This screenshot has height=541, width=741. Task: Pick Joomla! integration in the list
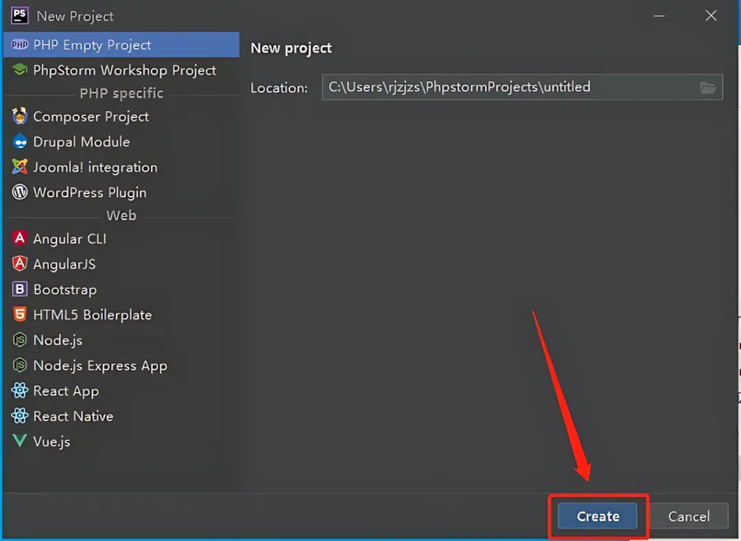click(121, 167)
